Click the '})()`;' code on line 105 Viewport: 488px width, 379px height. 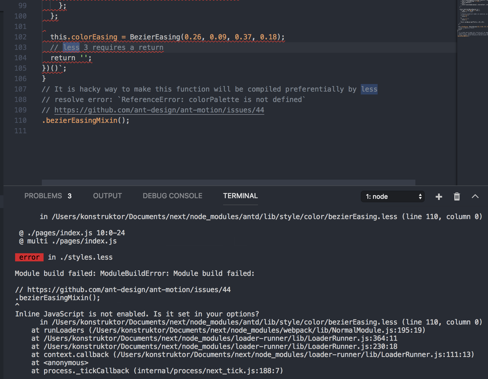54,68
